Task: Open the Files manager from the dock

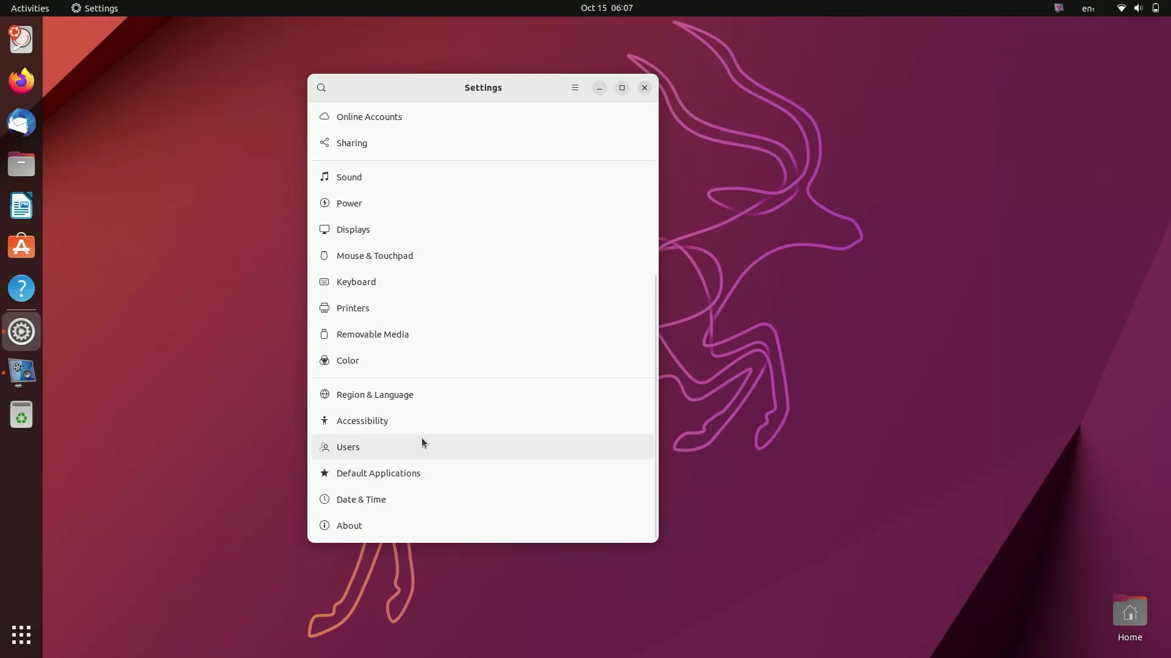Action: click(x=21, y=164)
